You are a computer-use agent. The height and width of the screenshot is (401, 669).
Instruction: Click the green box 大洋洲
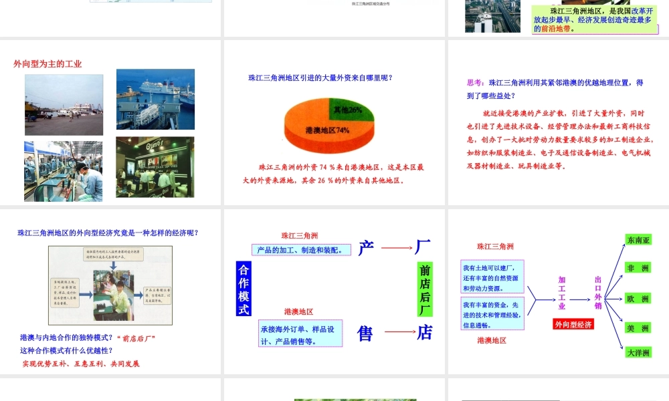pyautogui.click(x=638, y=353)
